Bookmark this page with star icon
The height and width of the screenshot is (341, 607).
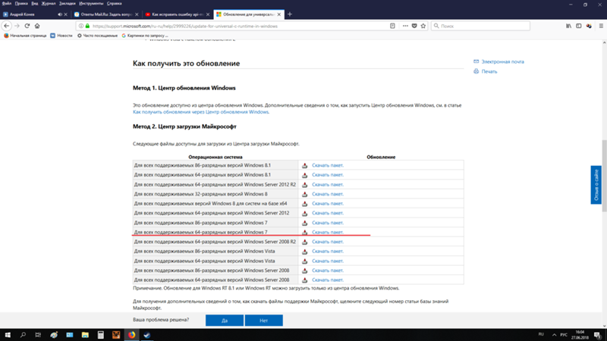click(x=423, y=26)
